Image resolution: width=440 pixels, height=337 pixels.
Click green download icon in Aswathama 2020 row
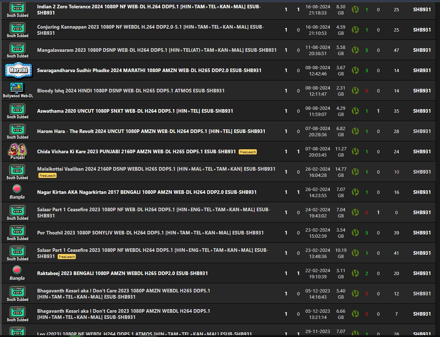click(355, 111)
